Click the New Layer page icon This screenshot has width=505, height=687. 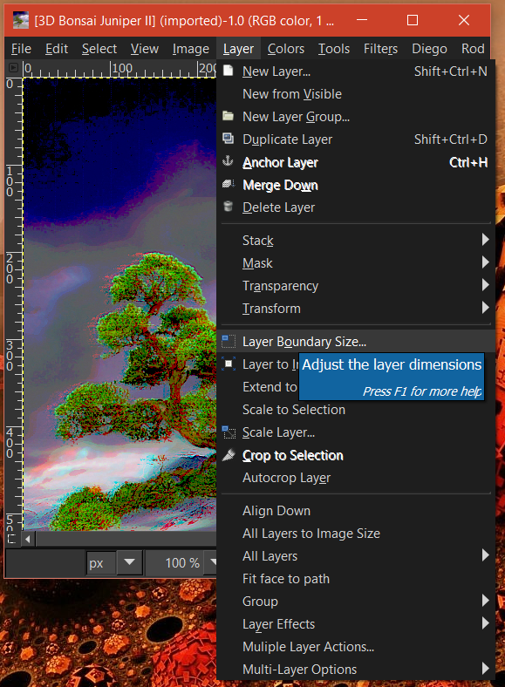tap(228, 71)
